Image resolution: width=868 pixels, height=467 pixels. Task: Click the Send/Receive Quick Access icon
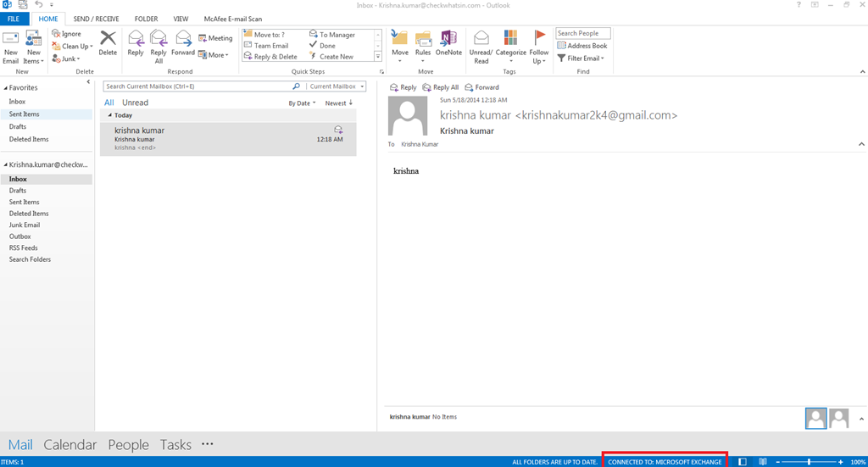click(x=23, y=4)
